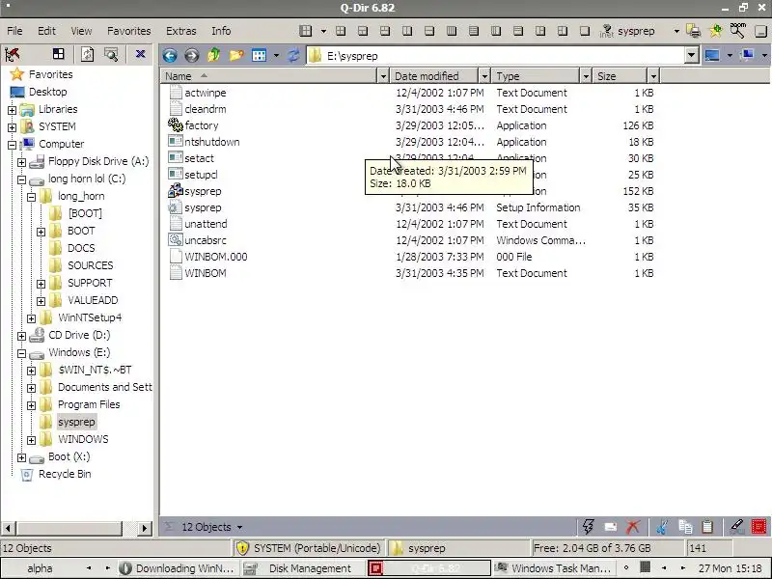Viewport: 772px width, 579px height.
Task: Open the Date modified column dropdown
Action: [484, 76]
